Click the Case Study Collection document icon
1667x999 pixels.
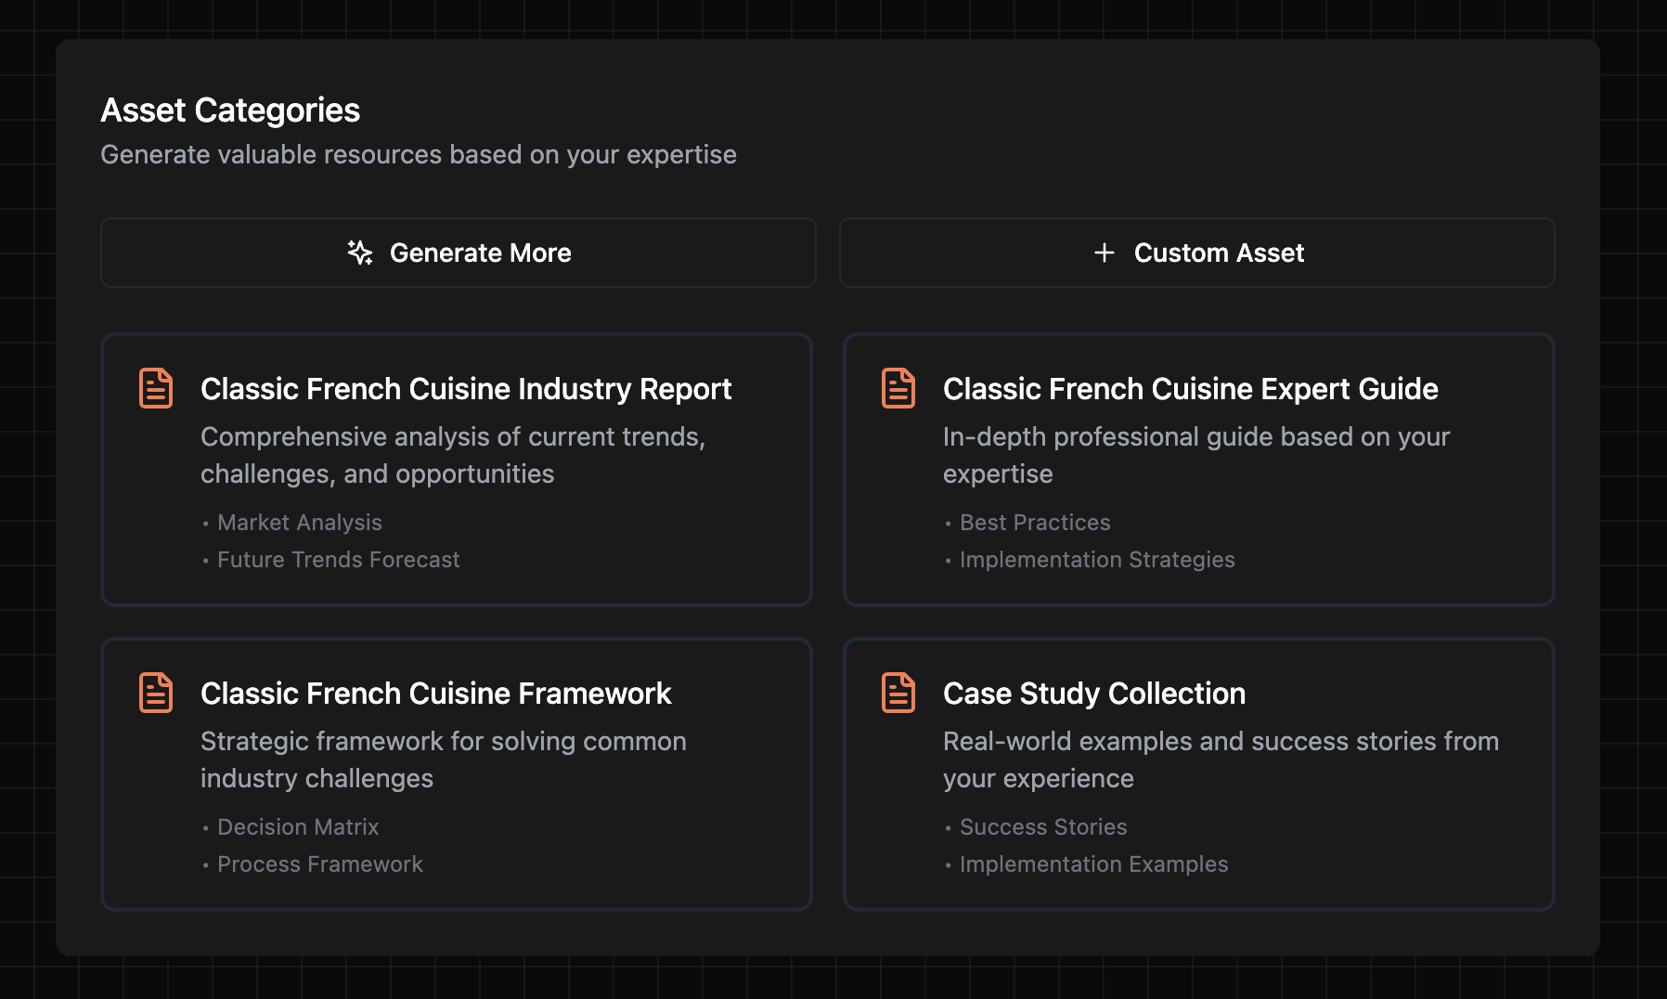[898, 693]
